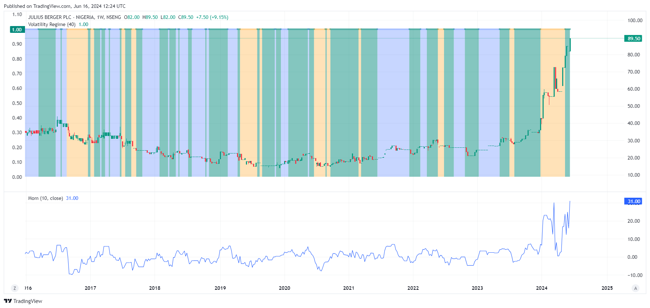Click the Mom (10, close) indicator label
Viewport: 650px width, 308px height.
point(45,198)
